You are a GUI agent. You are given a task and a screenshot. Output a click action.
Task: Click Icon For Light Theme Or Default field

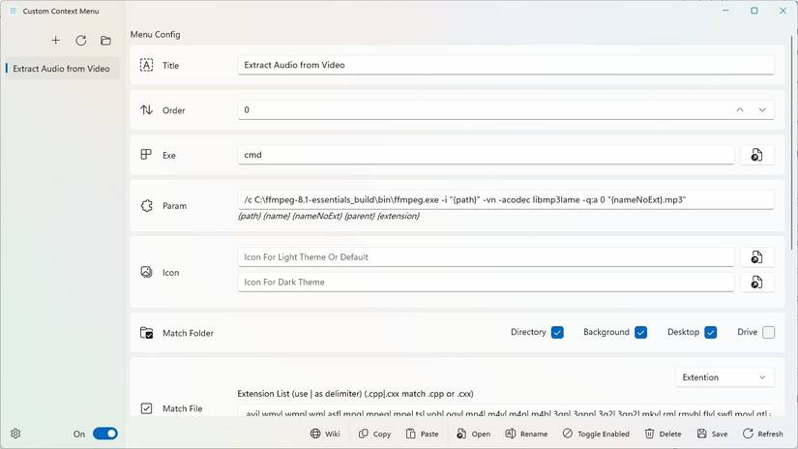pos(486,257)
